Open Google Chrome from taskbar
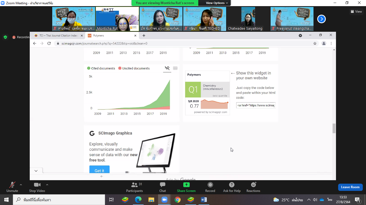Image resolution: width=366 pixels, height=205 pixels. coord(177,200)
